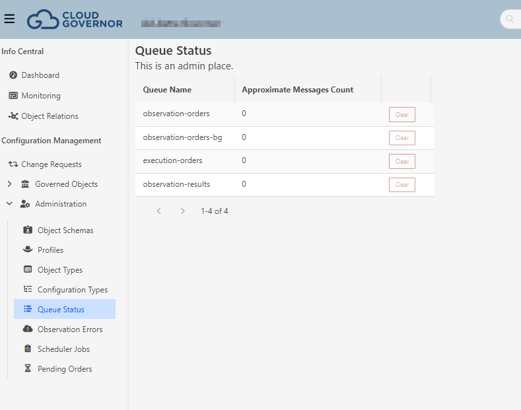Go to previous page of queues
This screenshot has width=521, height=410.
158,211
